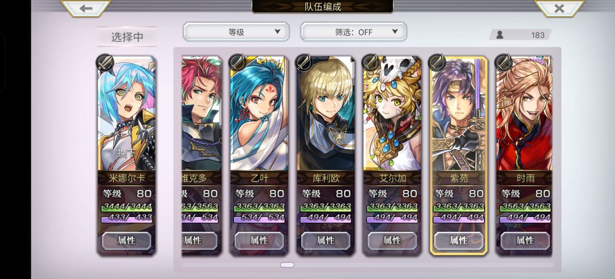This screenshot has height=279, width=615.
Task: Click the sword icon on 艾尔加 card
Action: 371,63
